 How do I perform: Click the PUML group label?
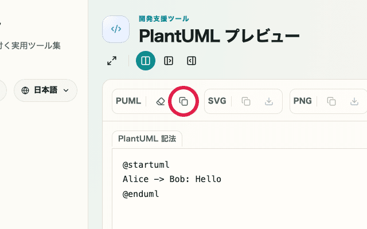[128, 101]
